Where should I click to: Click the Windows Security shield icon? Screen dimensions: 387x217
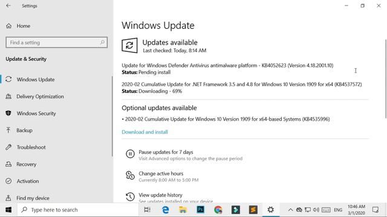click(x=8, y=113)
